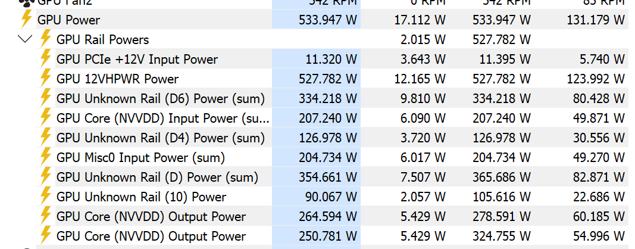Click average value 80.428 W
635x249 pixels.
pos(599,98)
